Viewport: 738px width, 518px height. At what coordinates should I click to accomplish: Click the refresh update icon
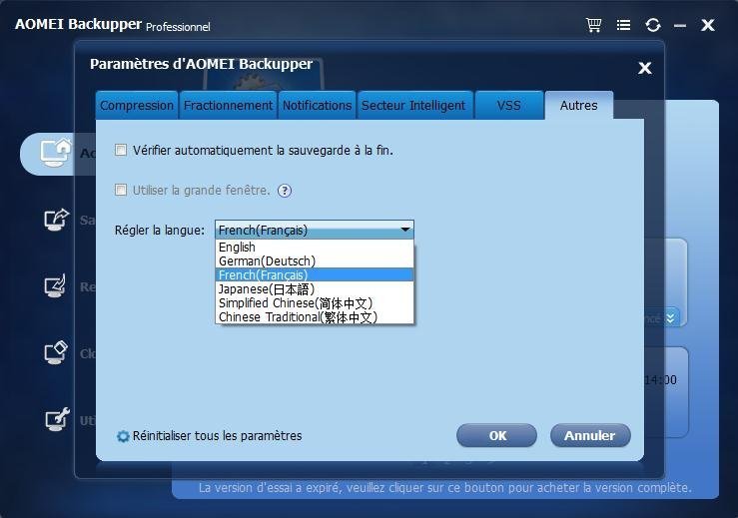653,25
